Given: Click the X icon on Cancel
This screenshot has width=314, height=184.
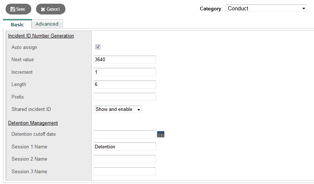Looking at the screenshot, I should coord(43,9).
